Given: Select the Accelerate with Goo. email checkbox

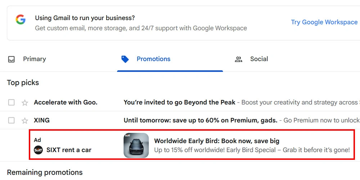Looking at the screenshot, I should 12,103.
